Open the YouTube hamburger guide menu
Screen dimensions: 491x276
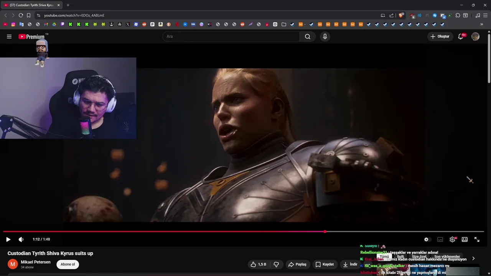pyautogui.click(x=9, y=36)
